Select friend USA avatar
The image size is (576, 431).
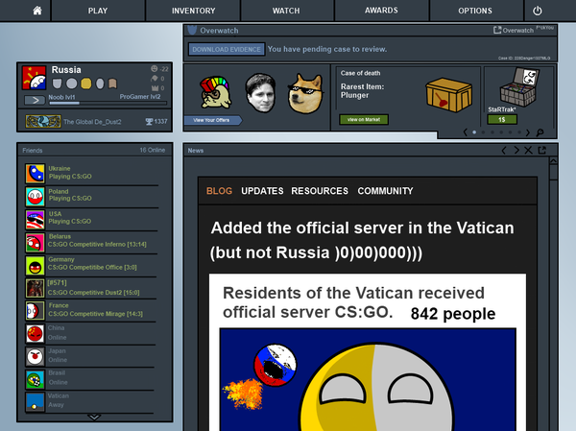pyautogui.click(x=35, y=220)
